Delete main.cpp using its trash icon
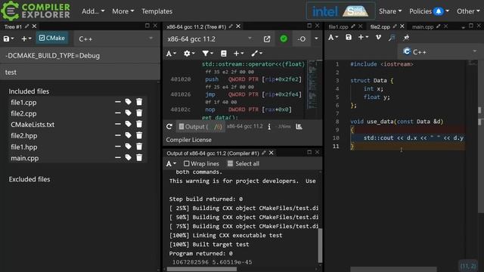 click(x=139, y=158)
